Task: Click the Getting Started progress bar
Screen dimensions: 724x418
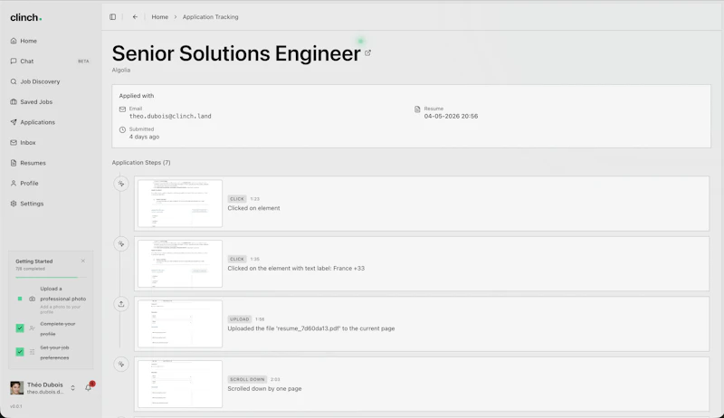Action: click(51, 277)
